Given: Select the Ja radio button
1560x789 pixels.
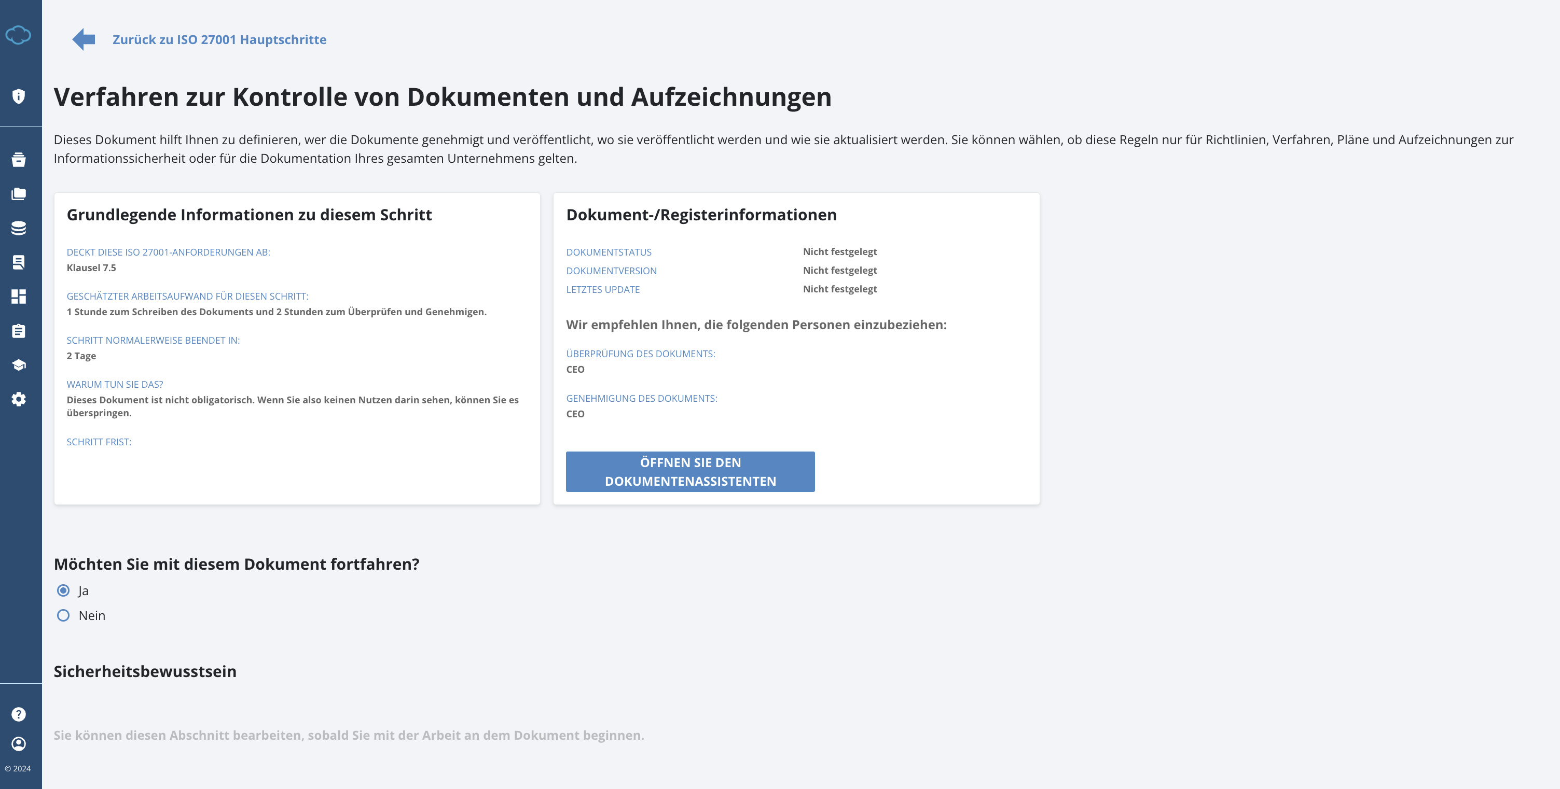Looking at the screenshot, I should coord(63,590).
